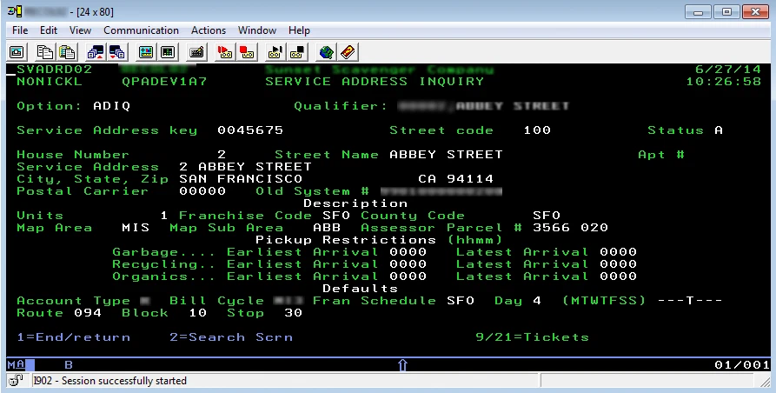Screen dimensions: 776x393
Task: Open the help index ticket icon
Action: pos(348,52)
